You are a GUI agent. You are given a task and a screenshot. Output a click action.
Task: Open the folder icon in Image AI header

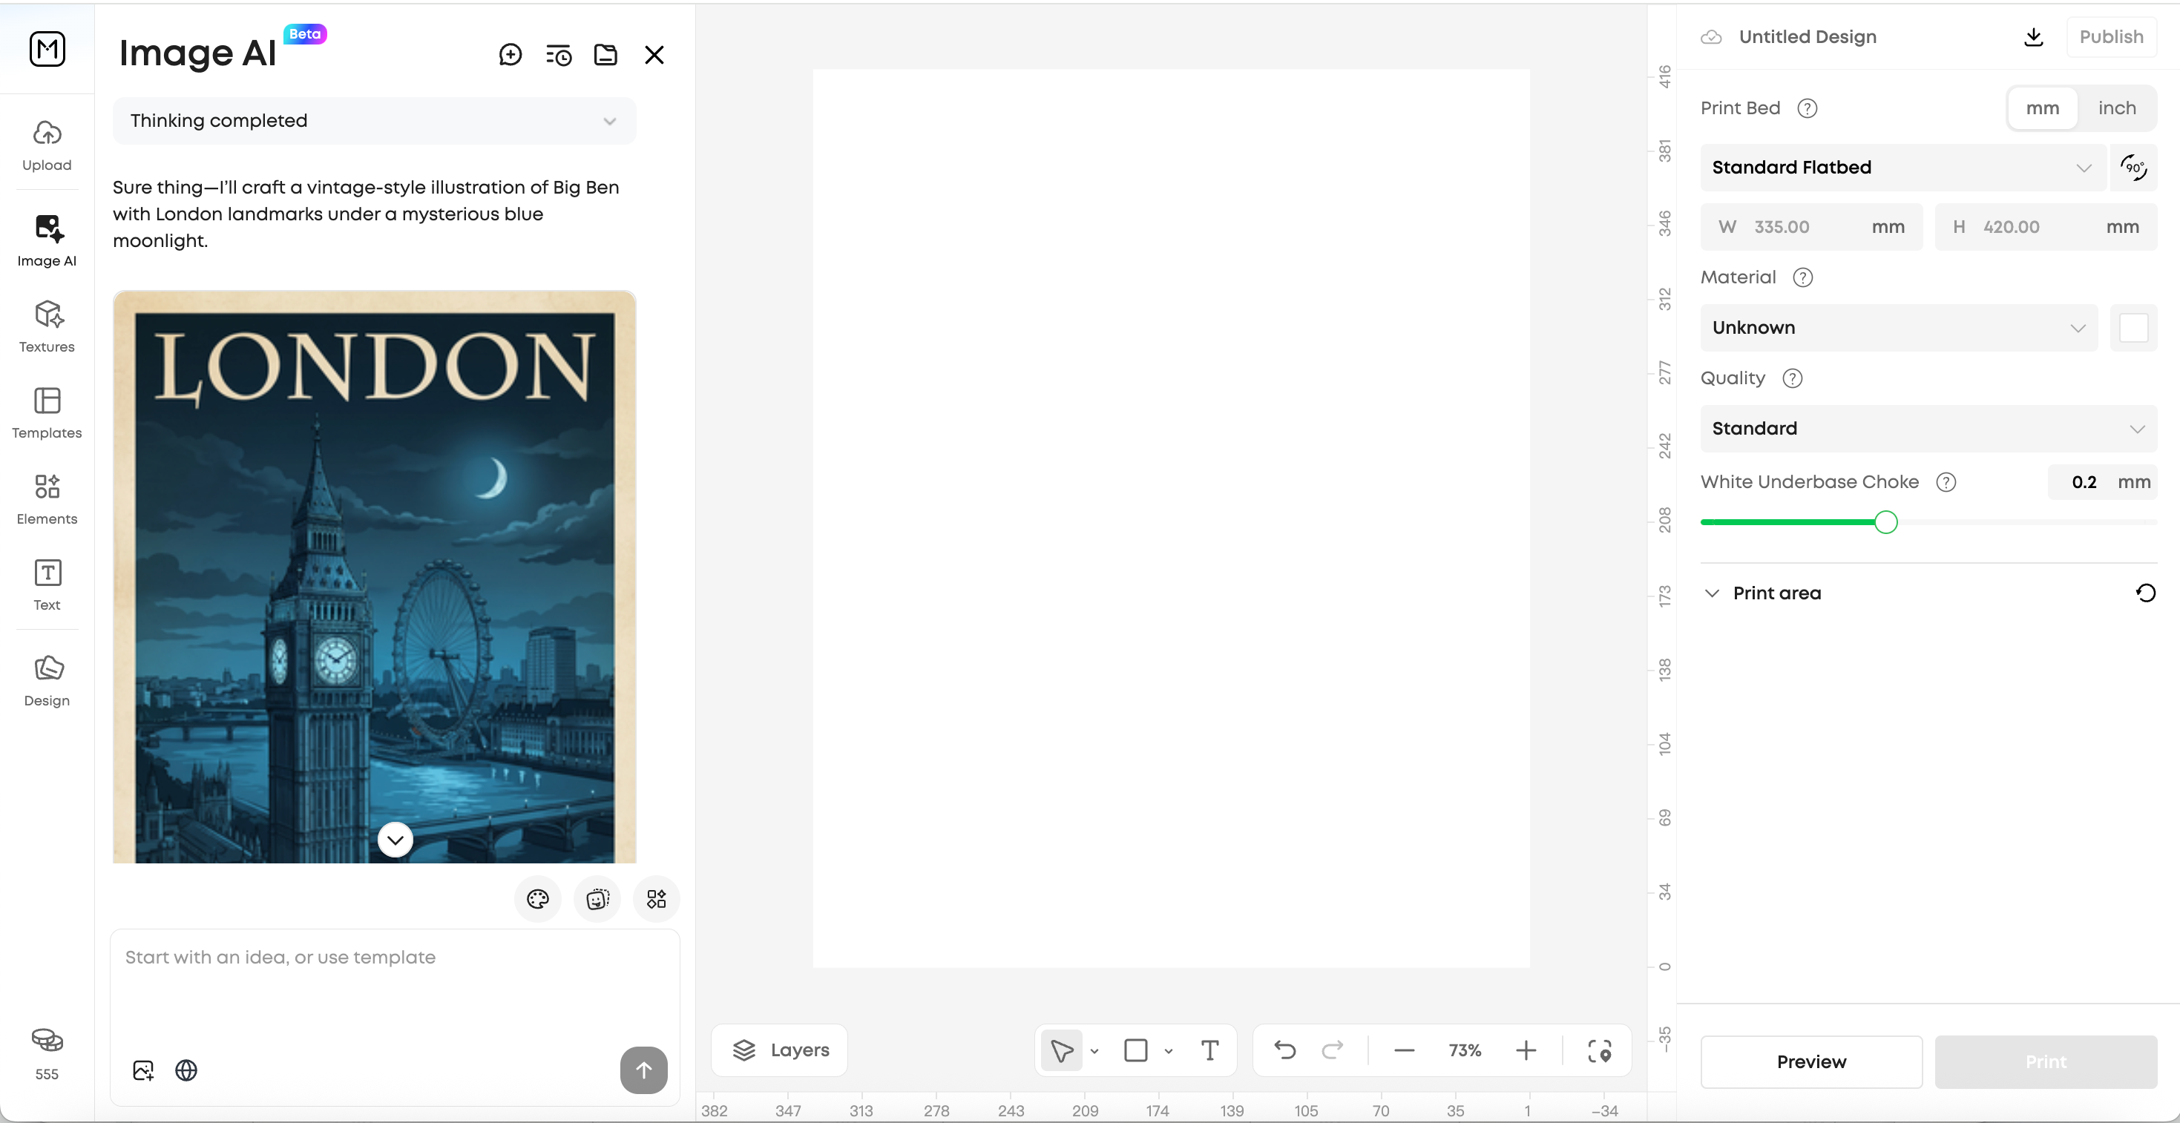click(x=606, y=55)
